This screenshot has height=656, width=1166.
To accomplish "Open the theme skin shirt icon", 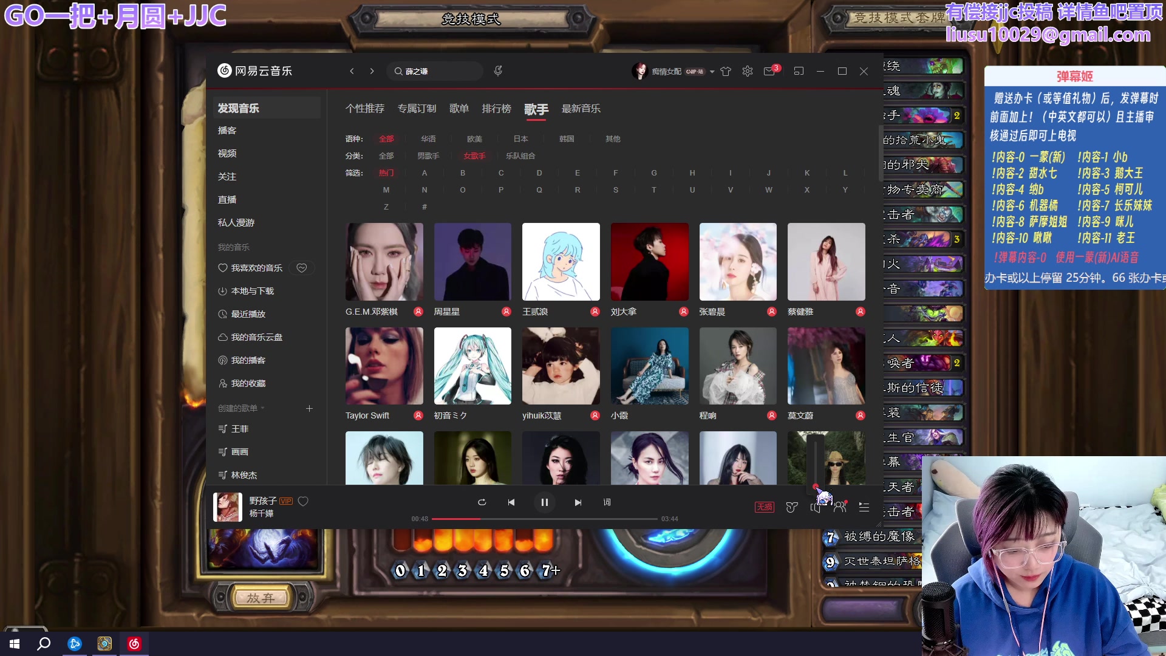I will [726, 71].
